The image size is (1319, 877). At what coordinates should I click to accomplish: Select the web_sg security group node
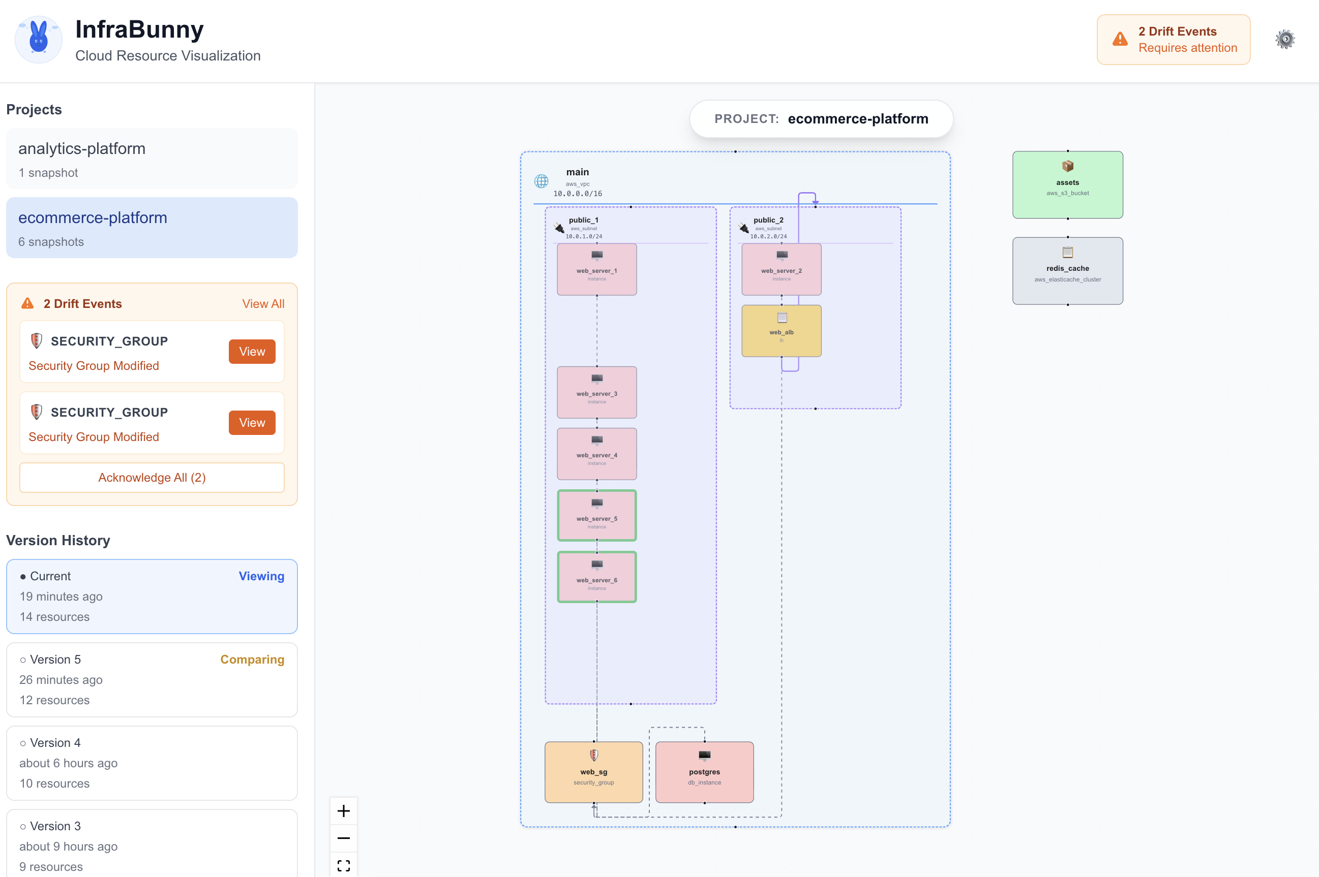(x=593, y=772)
